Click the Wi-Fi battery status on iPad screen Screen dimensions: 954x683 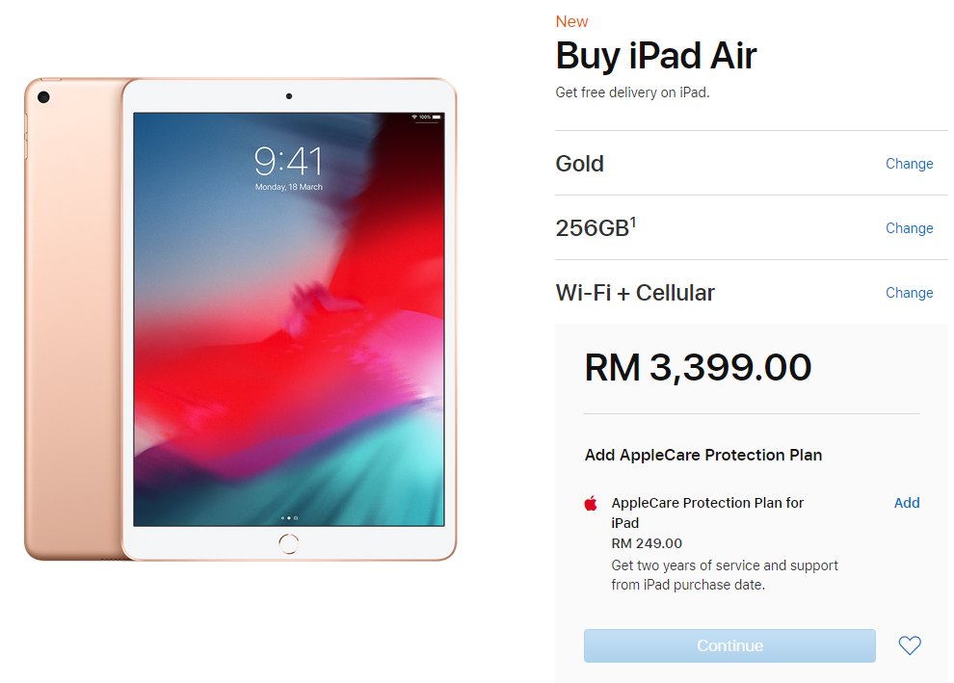click(x=425, y=117)
